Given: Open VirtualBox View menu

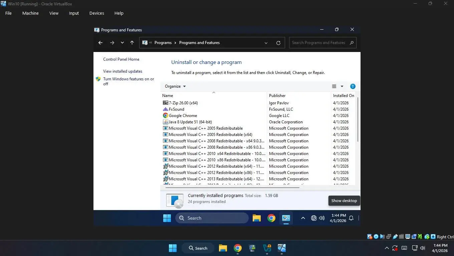Looking at the screenshot, I should pos(54,13).
